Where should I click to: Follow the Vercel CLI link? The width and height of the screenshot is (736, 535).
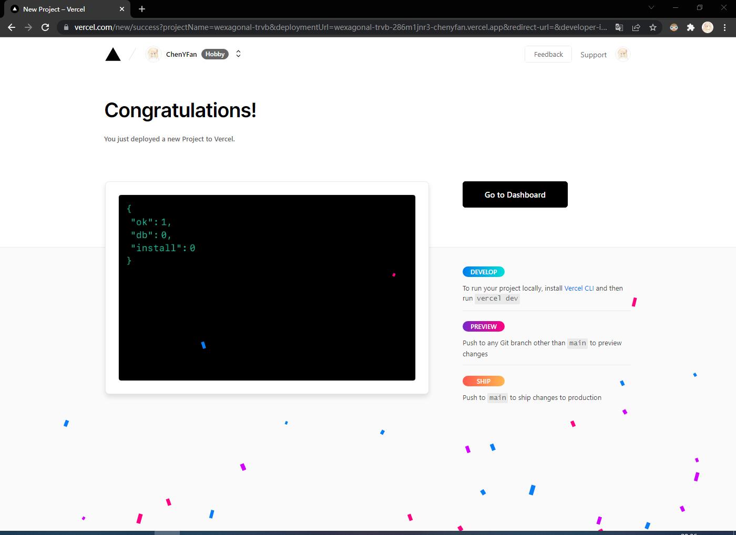(x=579, y=288)
